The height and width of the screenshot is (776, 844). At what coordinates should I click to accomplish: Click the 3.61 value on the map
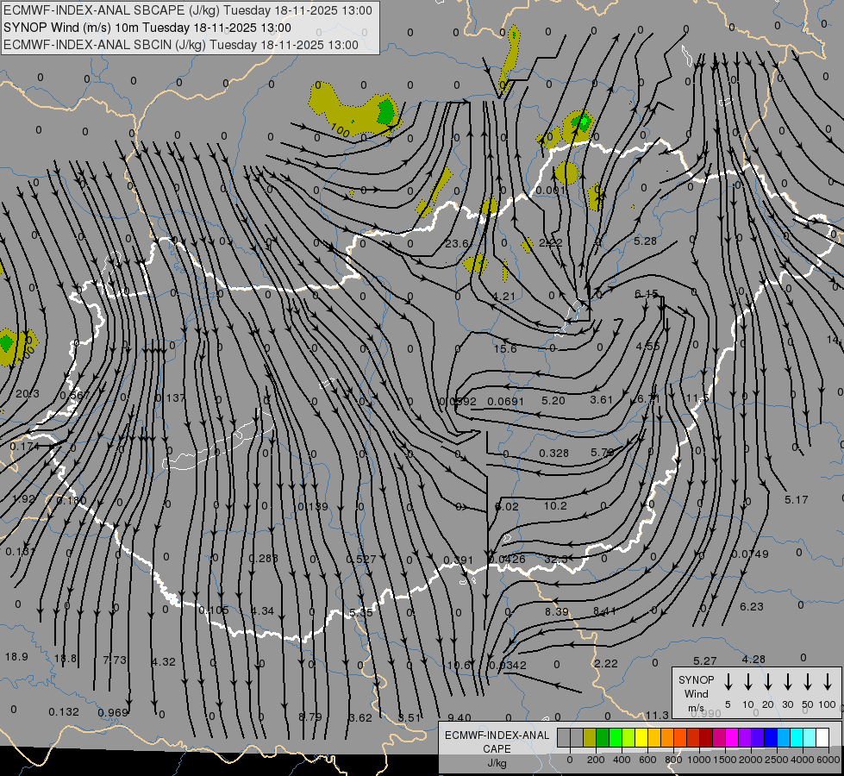(601, 399)
